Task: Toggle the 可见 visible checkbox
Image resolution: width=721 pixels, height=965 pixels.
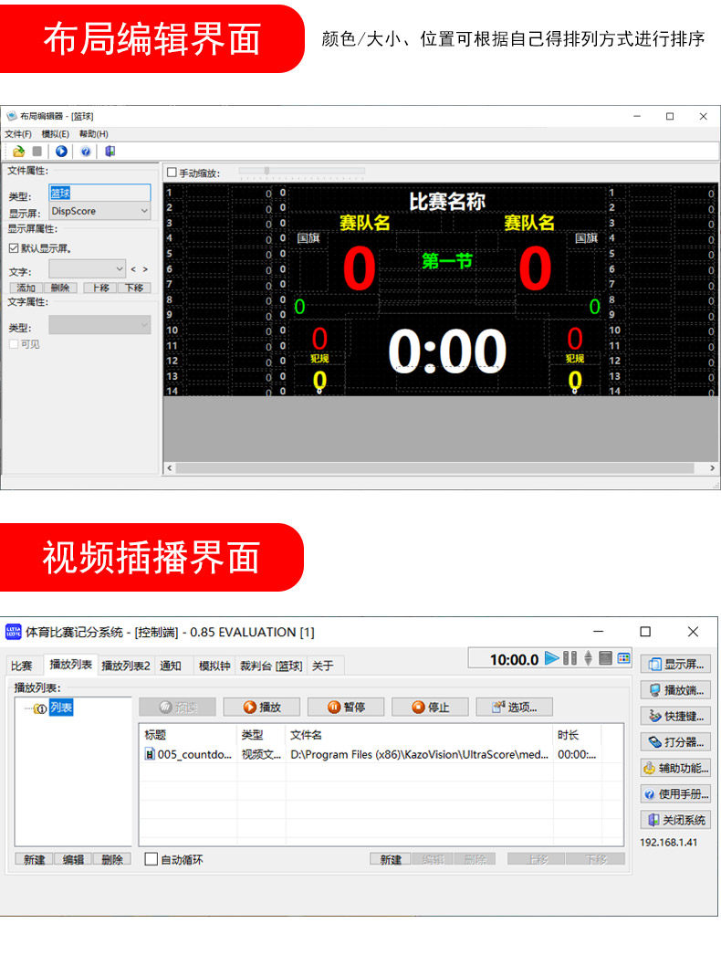Action: click(x=14, y=344)
